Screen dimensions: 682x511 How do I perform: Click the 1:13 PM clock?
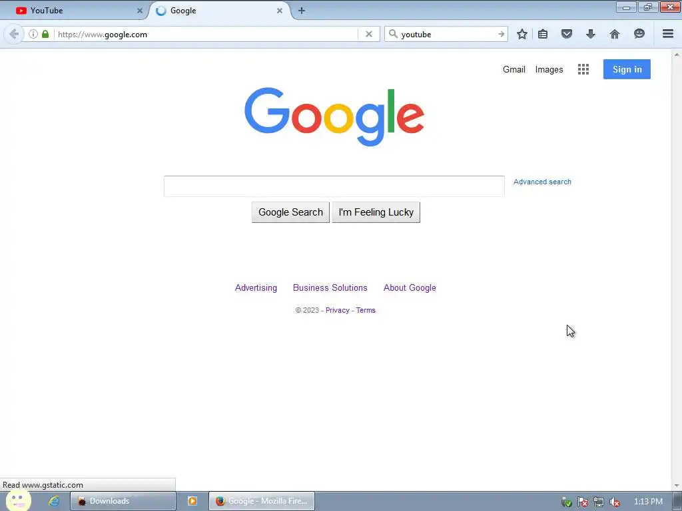click(x=648, y=502)
